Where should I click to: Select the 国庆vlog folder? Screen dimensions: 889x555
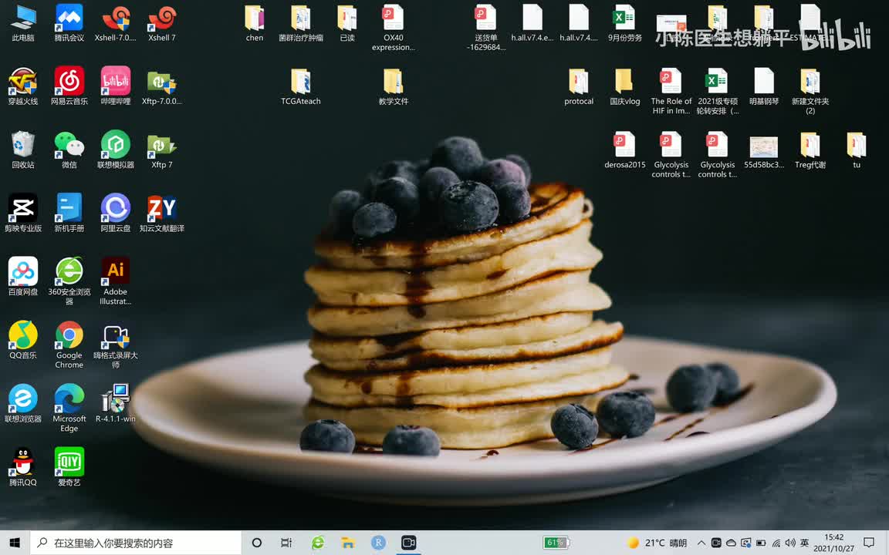click(x=625, y=86)
